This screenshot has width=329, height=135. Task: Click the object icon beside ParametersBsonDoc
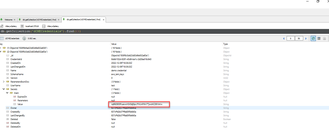coord(8,82)
